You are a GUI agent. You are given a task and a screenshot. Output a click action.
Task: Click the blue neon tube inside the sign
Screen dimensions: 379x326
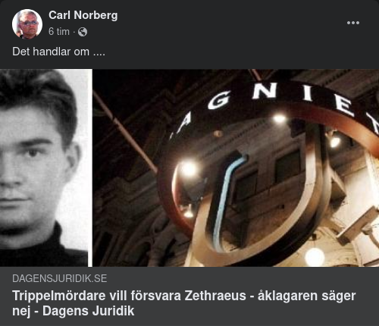point(227,199)
